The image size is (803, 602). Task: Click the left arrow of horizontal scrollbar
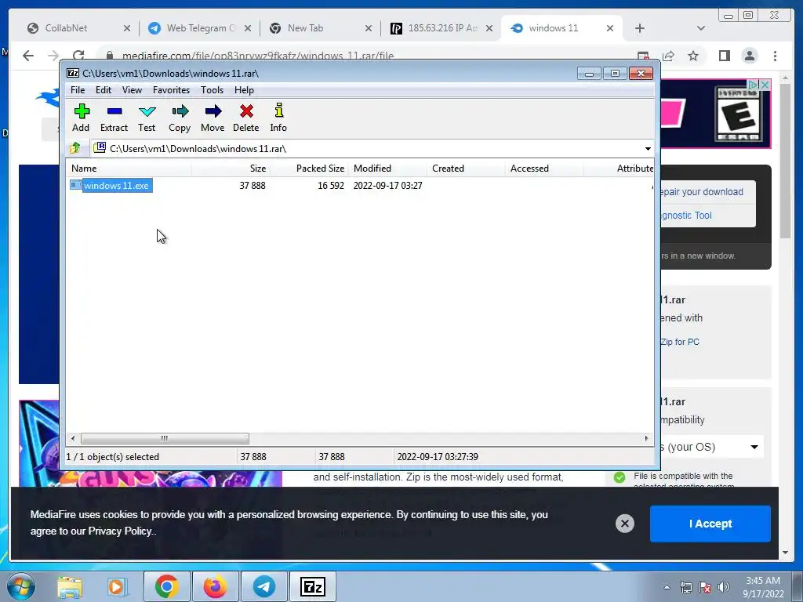point(73,439)
